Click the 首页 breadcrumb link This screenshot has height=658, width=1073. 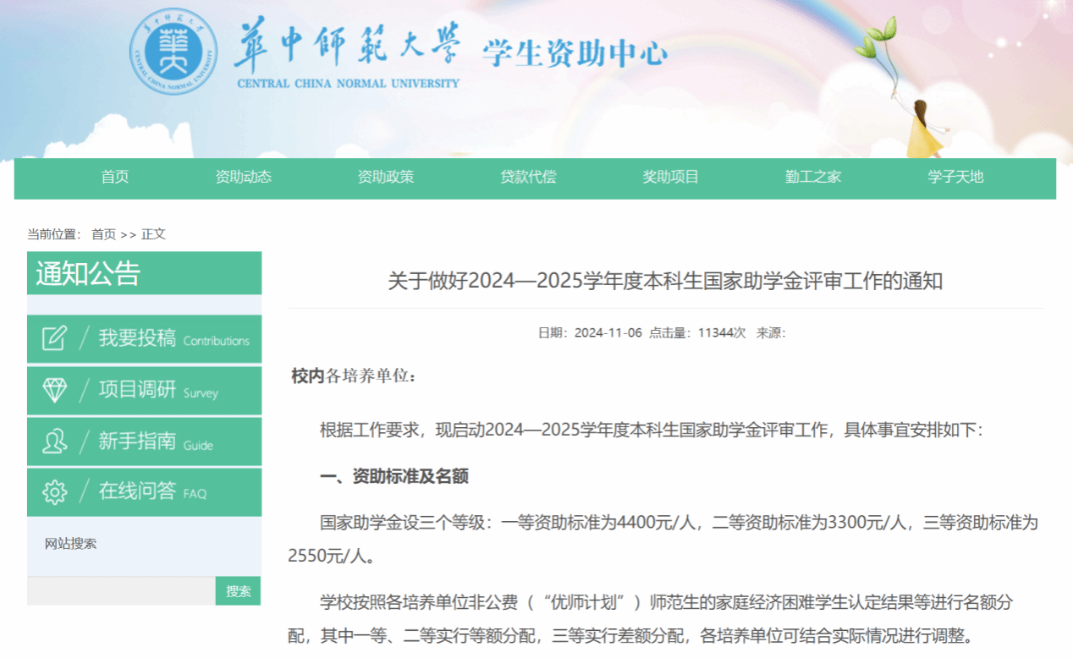click(103, 234)
